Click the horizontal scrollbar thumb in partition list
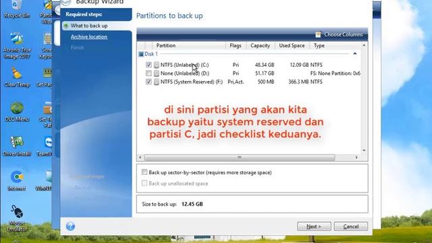This screenshot has width=432, height=243. tap(240, 157)
